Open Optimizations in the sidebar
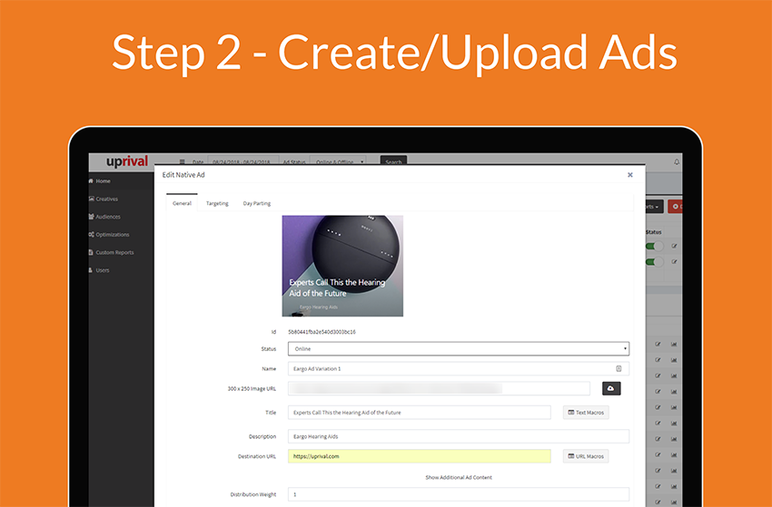 coord(109,235)
